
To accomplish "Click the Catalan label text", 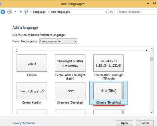I will click(32, 75).
